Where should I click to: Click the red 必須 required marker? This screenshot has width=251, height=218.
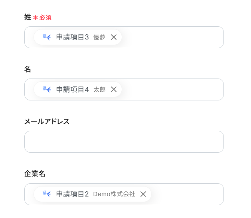click(x=45, y=18)
